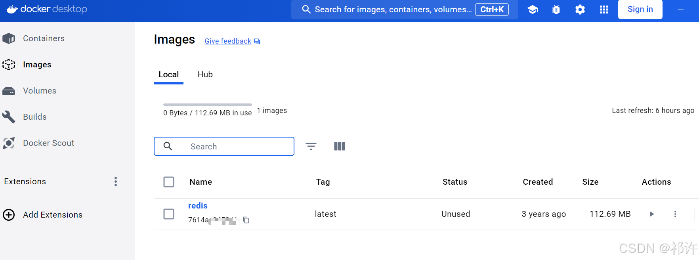Viewport: 699px width, 260px height.
Task: Open the redis image link
Action: coord(198,206)
